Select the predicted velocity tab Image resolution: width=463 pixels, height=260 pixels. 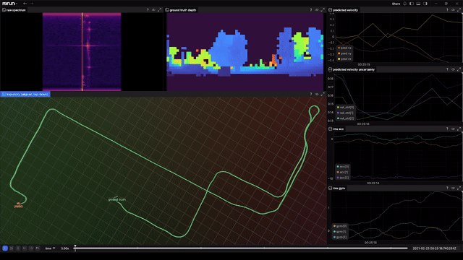(343, 10)
